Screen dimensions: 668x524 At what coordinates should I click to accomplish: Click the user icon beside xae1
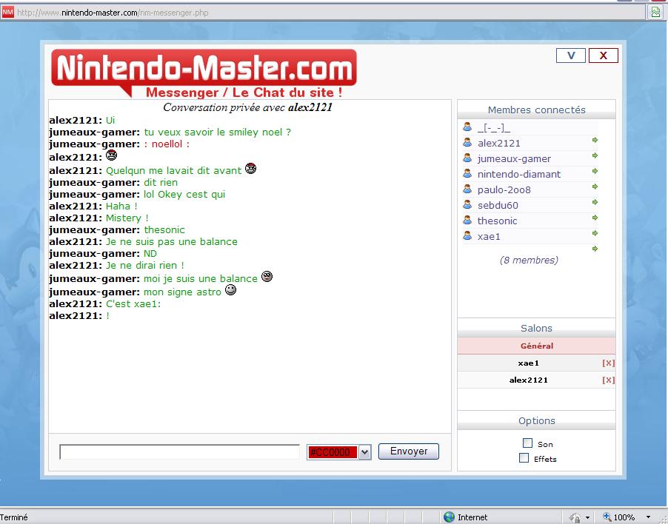467,235
